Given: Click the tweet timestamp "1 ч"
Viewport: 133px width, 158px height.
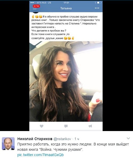Looking at the screenshot, I should [77, 139].
